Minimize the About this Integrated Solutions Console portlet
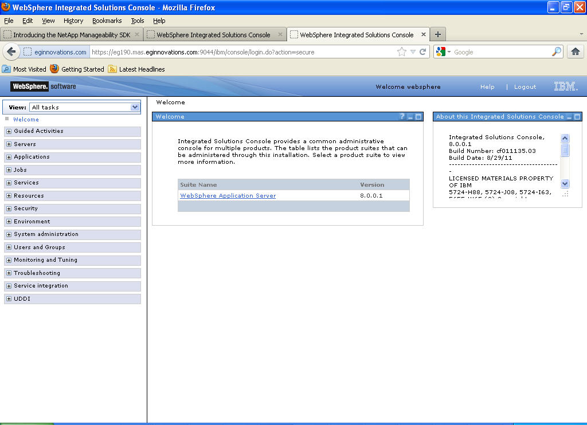This screenshot has height=425, width=587. click(569, 117)
